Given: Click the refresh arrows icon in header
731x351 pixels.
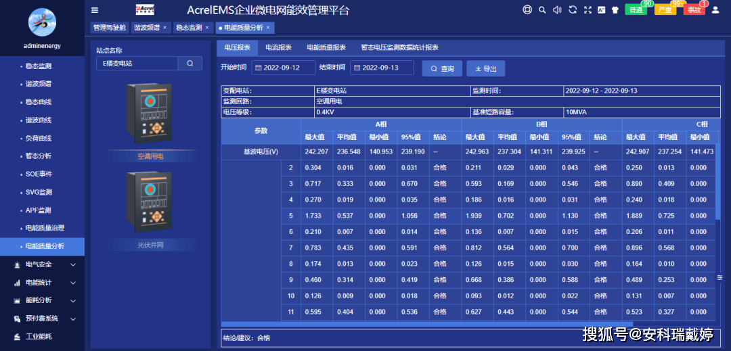Looking at the screenshot, I should [x=573, y=9].
